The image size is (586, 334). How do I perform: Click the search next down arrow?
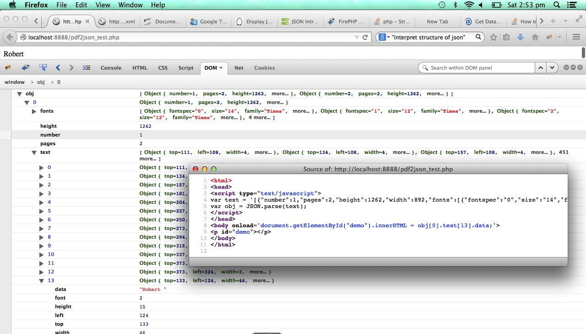[552, 68]
